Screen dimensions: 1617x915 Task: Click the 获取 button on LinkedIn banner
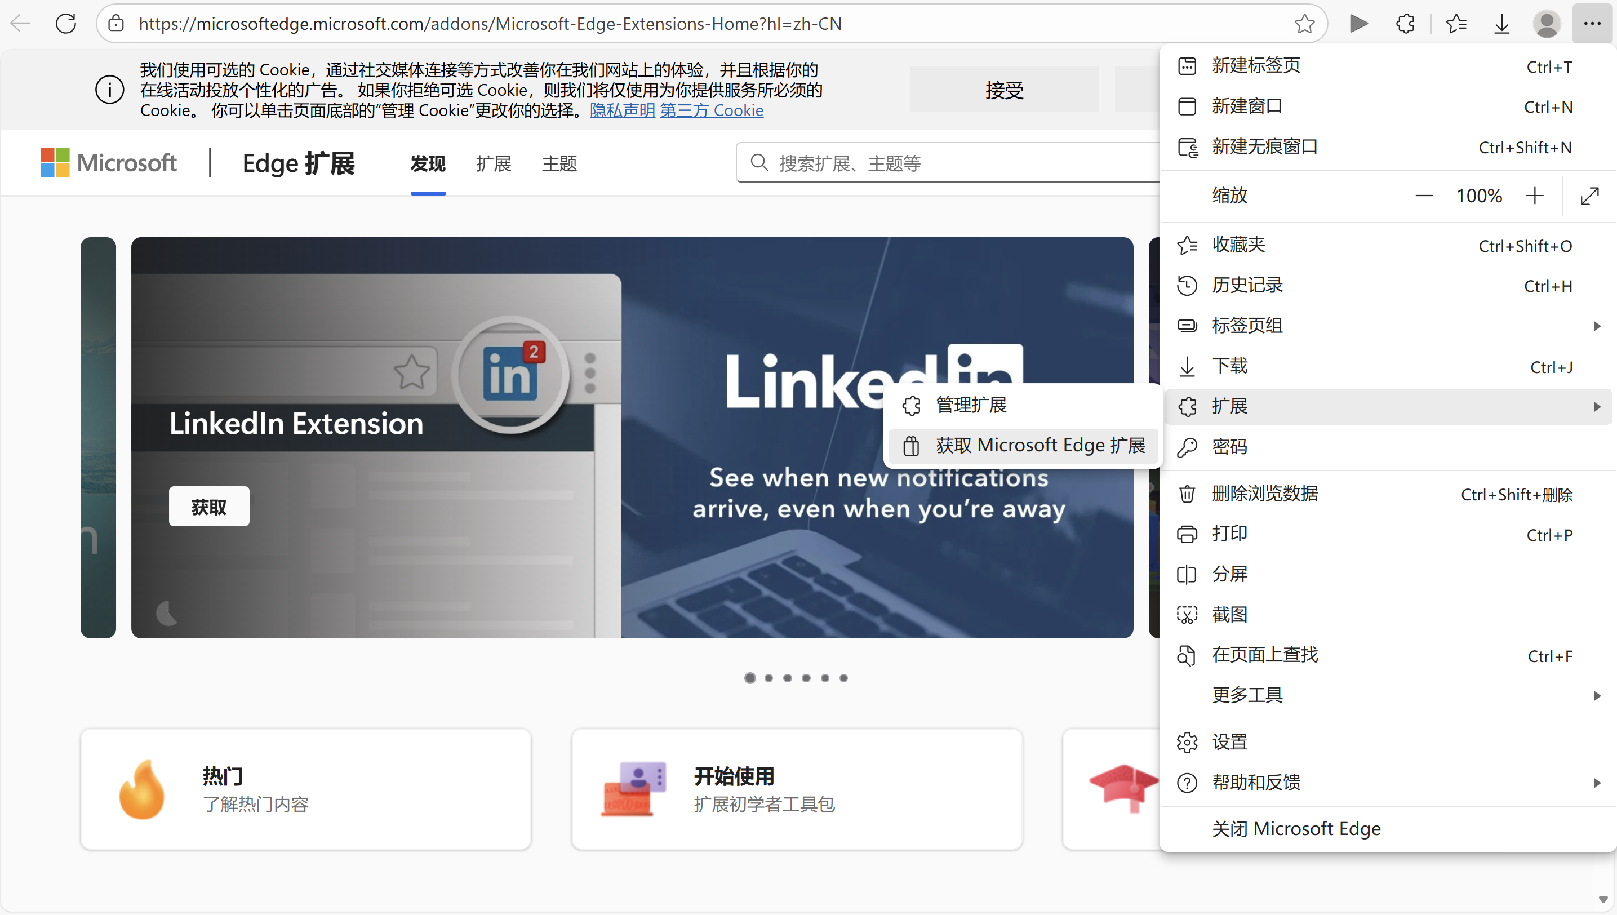pyautogui.click(x=208, y=507)
